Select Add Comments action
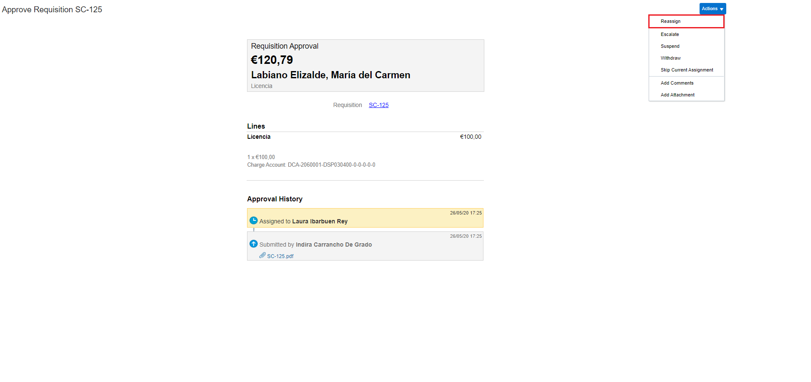The width and height of the screenshot is (811, 382). pyautogui.click(x=677, y=83)
